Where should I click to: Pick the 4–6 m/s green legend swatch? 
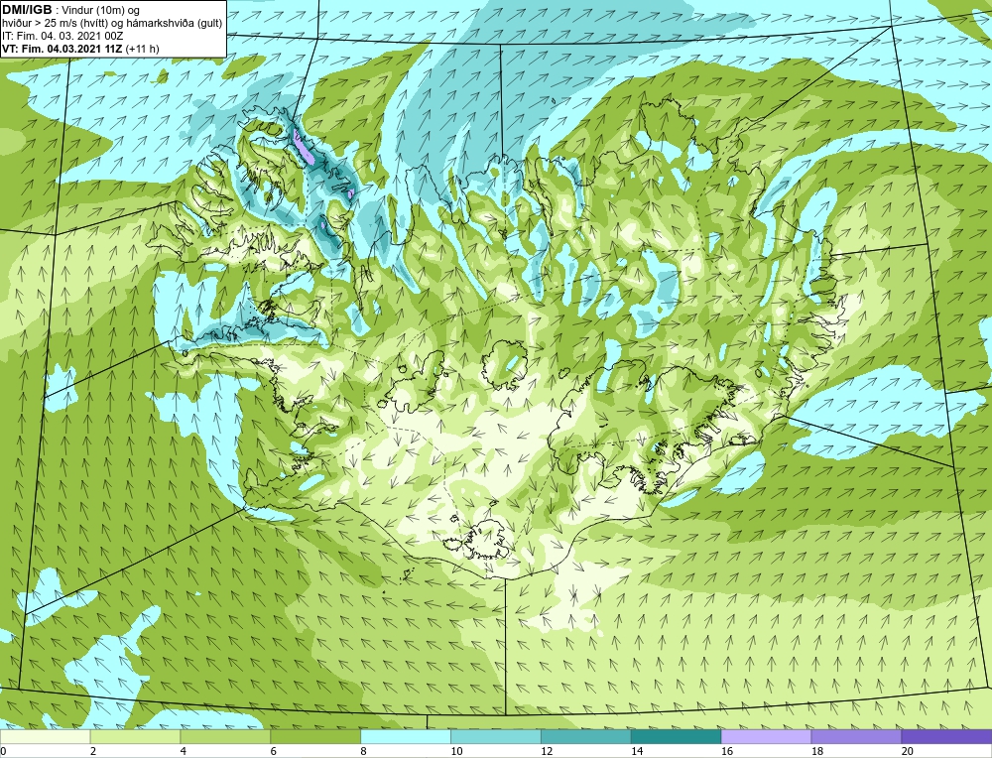pos(225,737)
